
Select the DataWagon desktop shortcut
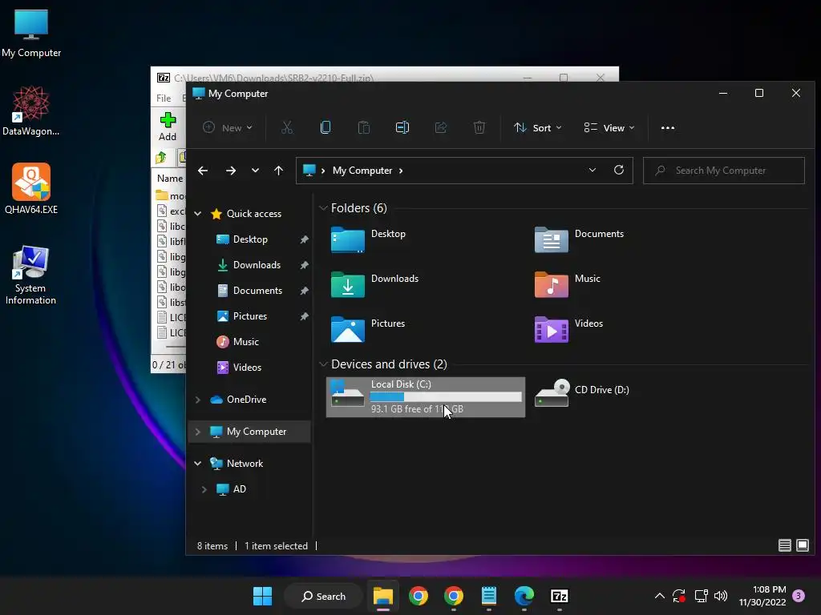(31, 111)
